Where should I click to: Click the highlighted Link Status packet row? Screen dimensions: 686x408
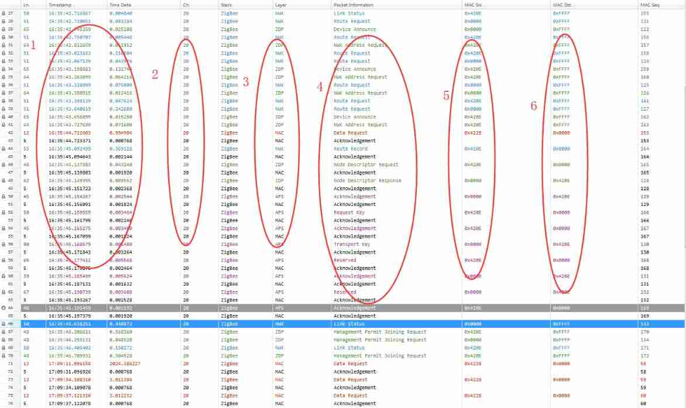pos(351,324)
